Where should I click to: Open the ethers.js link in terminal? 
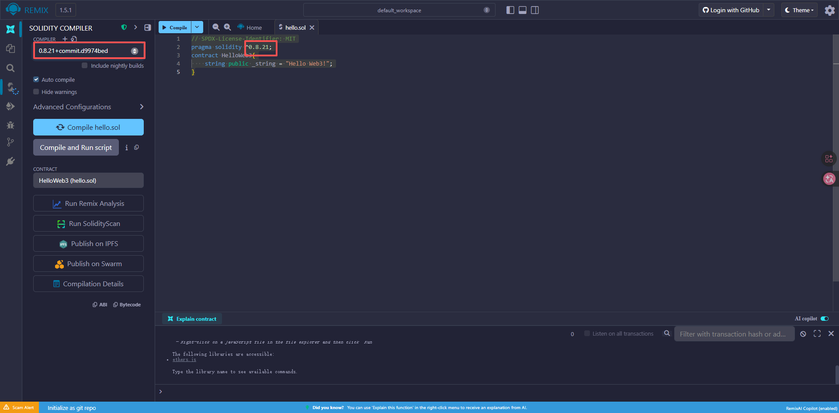click(x=184, y=360)
